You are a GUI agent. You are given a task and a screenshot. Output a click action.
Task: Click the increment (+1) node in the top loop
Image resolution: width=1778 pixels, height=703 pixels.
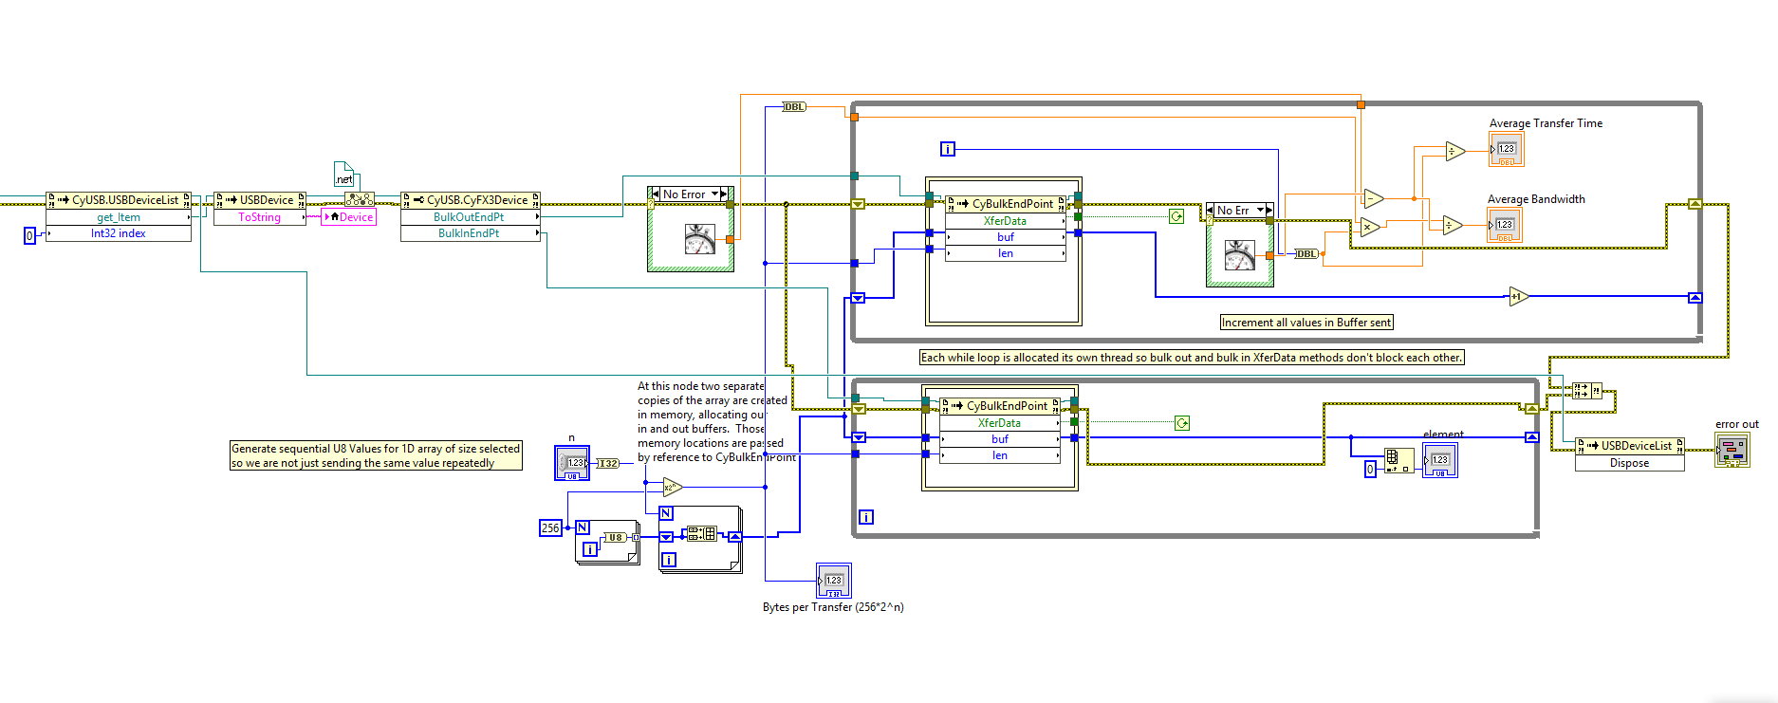coord(1518,296)
